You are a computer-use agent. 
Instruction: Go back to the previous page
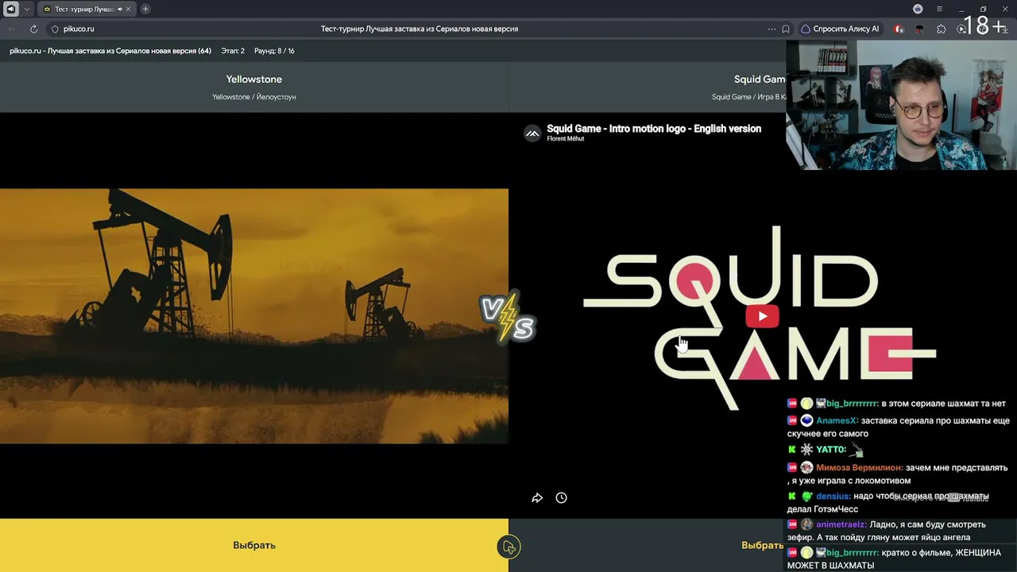click(x=11, y=29)
